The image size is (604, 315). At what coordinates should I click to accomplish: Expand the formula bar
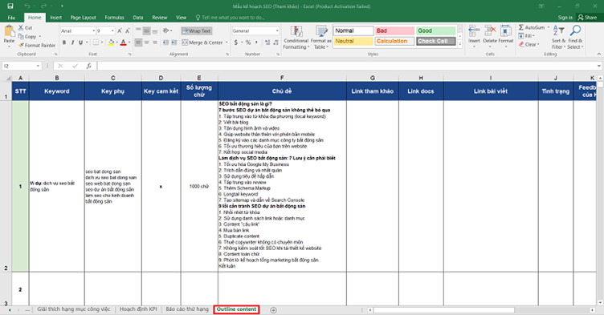(598, 66)
